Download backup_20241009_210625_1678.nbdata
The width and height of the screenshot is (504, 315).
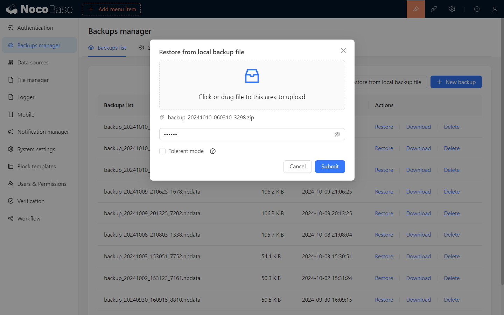point(418,192)
